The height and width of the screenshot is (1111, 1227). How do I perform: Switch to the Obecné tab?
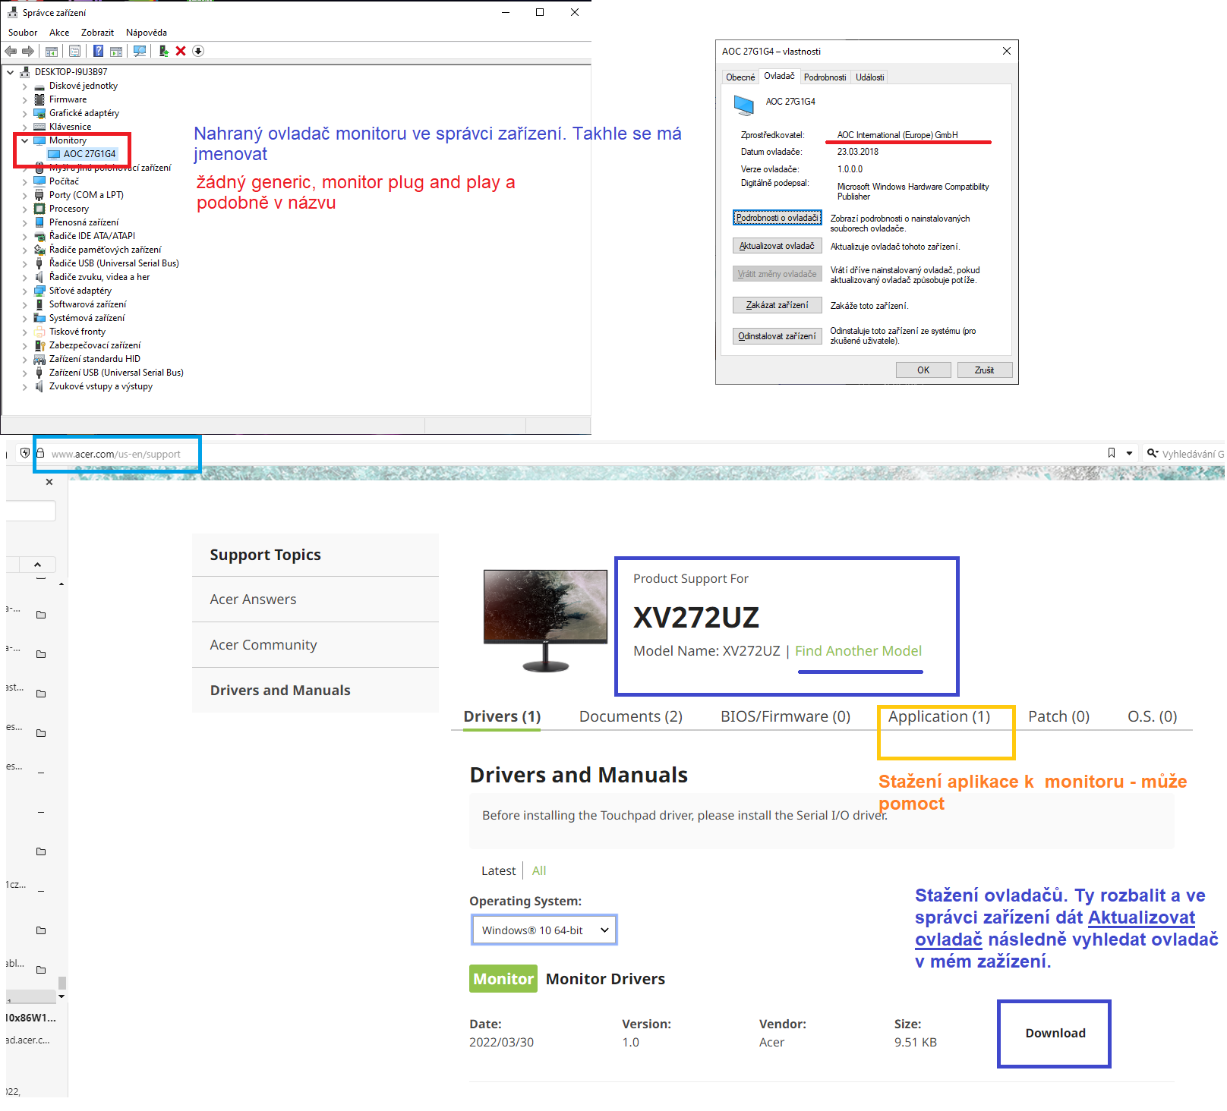coord(740,77)
